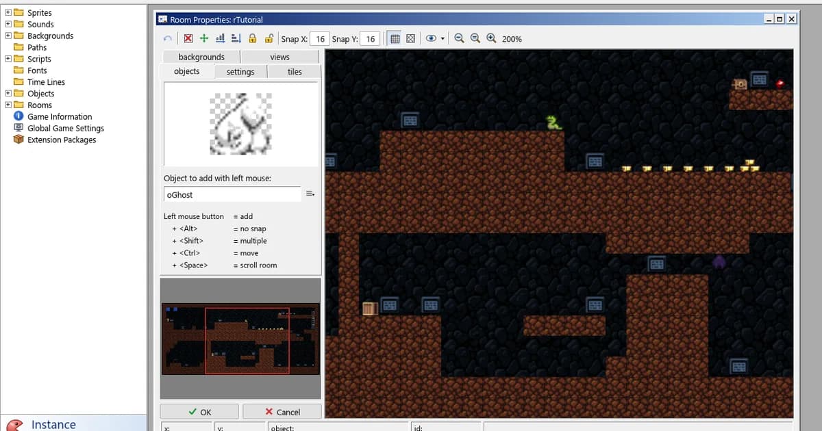822x431 pixels.
Task: Click the red ruby gem instance
Action: pyautogui.click(x=780, y=83)
